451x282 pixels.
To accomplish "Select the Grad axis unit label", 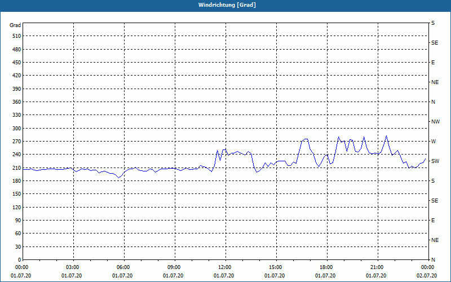I will [x=15, y=25].
